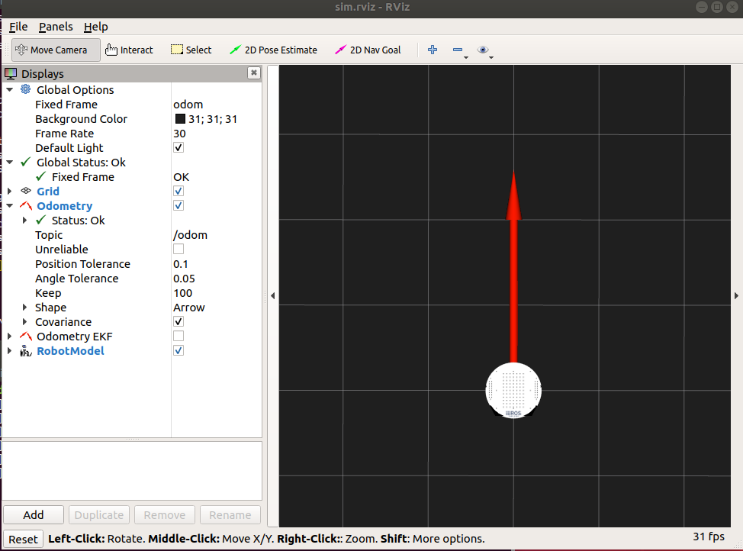
Task: Expand the Shape property of Odometry
Action: click(24, 307)
